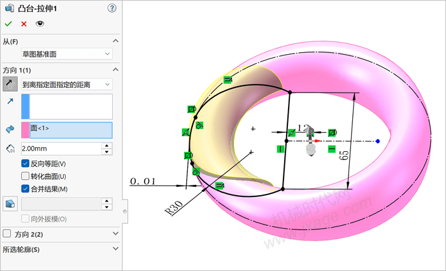Decrease the 2.00mm distance value

pos(106,152)
